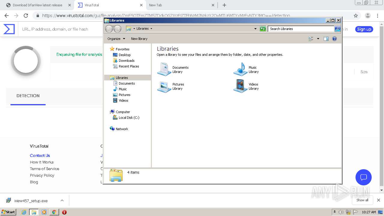Click Change your view icon
Image resolution: width=384 pixels, height=216 pixels.
coord(311,39)
